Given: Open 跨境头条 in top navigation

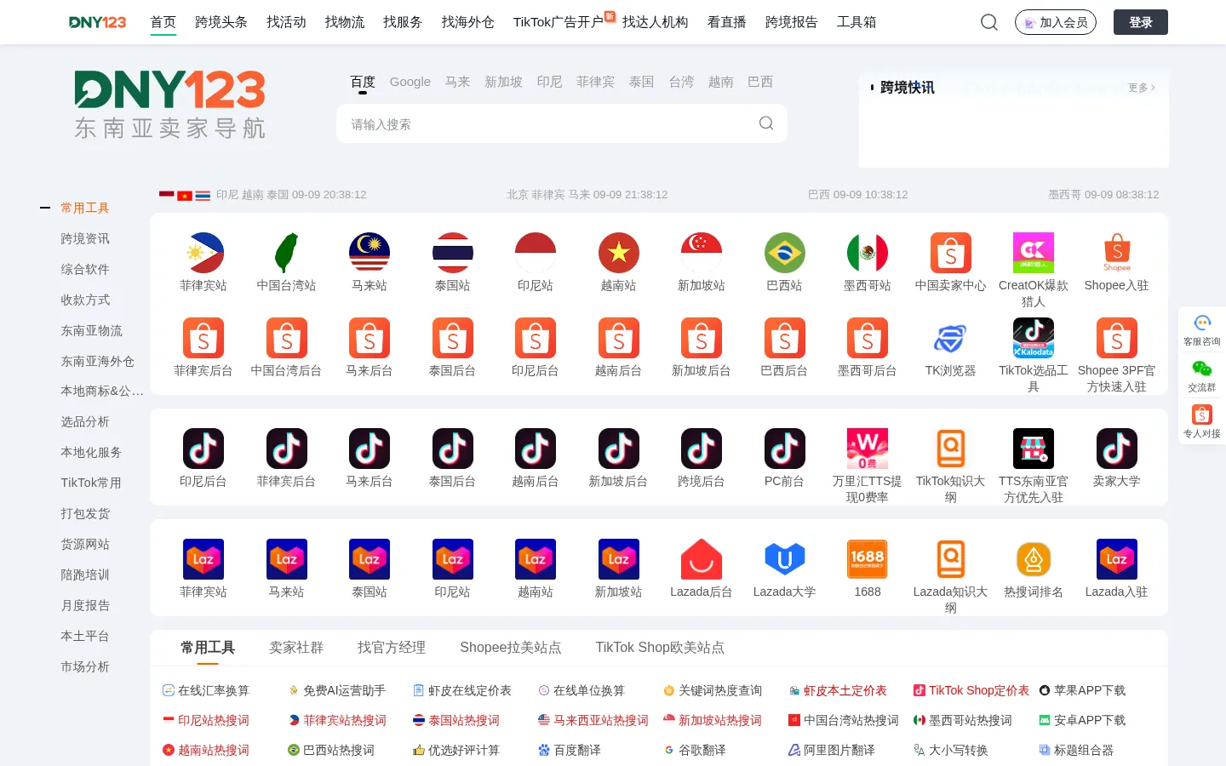Looking at the screenshot, I should [221, 22].
